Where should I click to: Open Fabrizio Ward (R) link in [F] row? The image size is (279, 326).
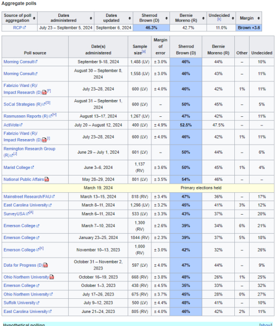click(x=21, y=85)
